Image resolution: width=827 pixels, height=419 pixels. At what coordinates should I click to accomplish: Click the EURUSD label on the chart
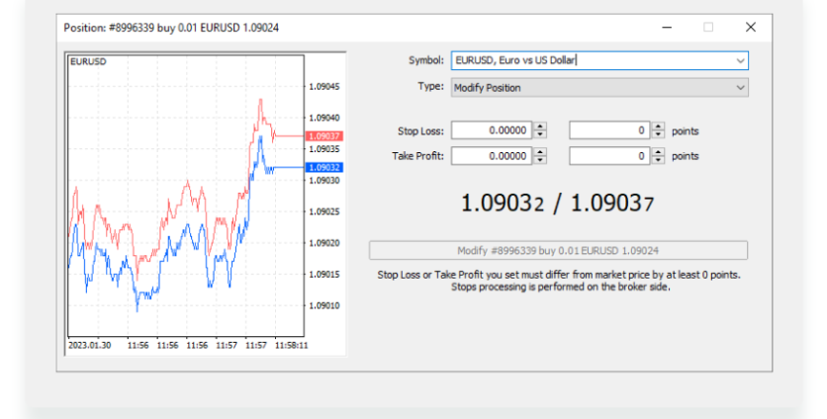(x=88, y=61)
